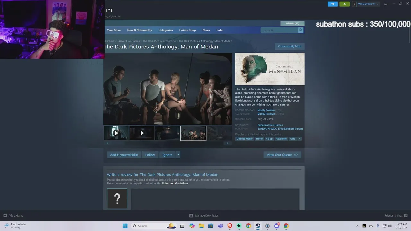Screen dimensions: 411x231
Task: Open Labs in store navigation
Action: (220, 30)
